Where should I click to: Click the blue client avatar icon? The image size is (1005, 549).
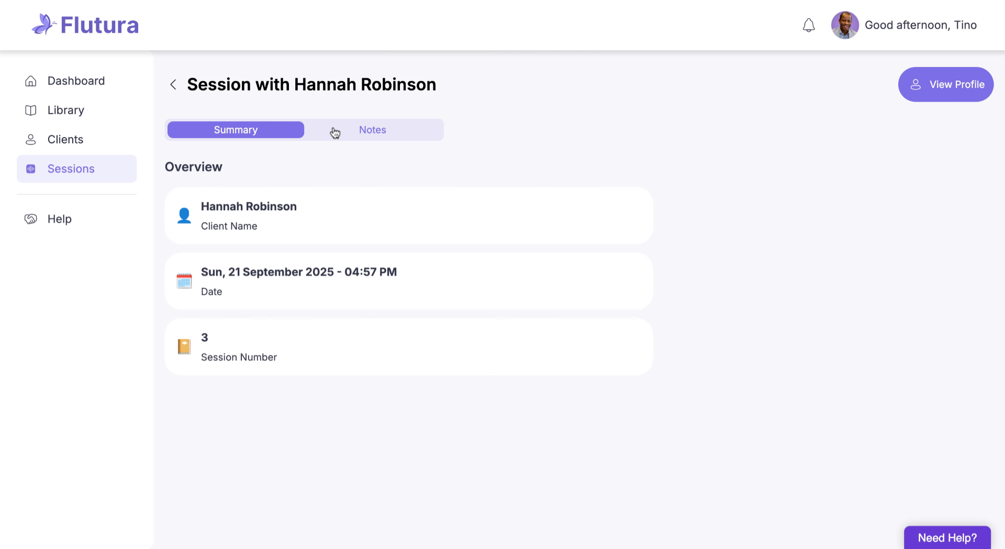[184, 215]
